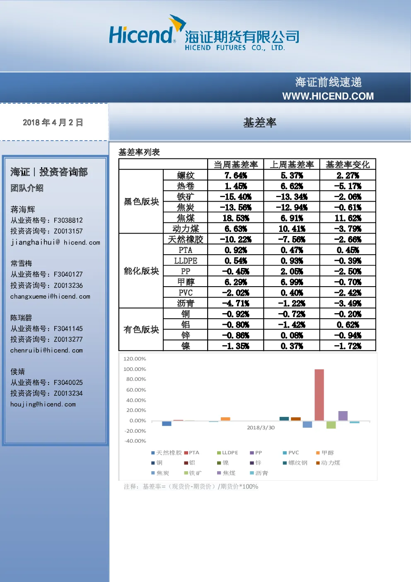Click the 天然橡胶 row label in table

click(x=186, y=239)
